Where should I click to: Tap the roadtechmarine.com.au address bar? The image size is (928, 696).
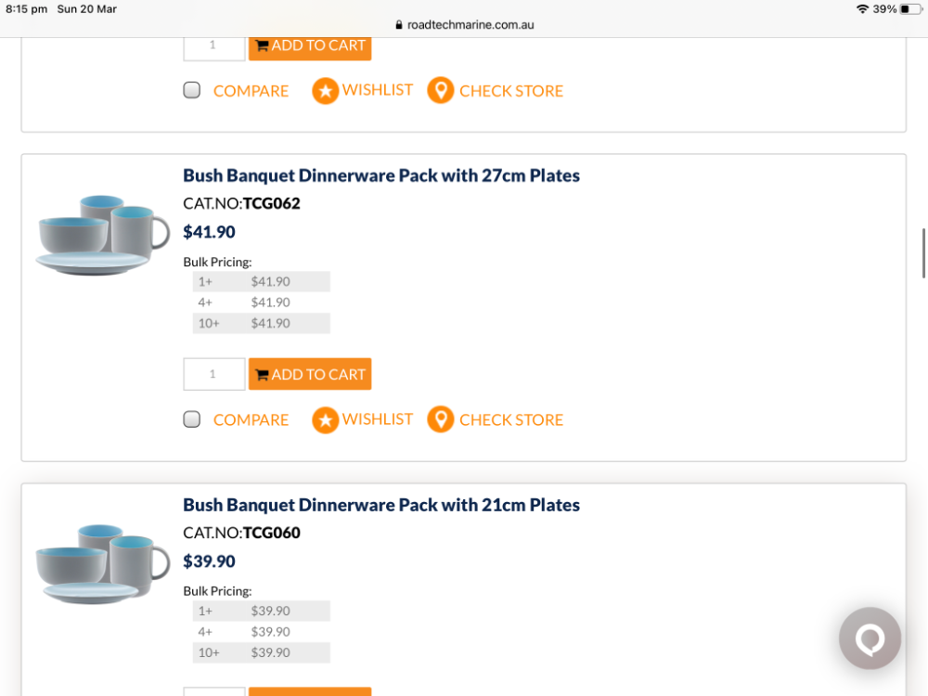pos(464,26)
